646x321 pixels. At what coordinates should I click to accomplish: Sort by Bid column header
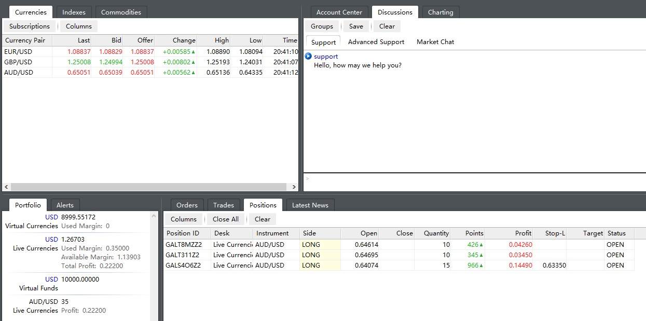click(108, 40)
